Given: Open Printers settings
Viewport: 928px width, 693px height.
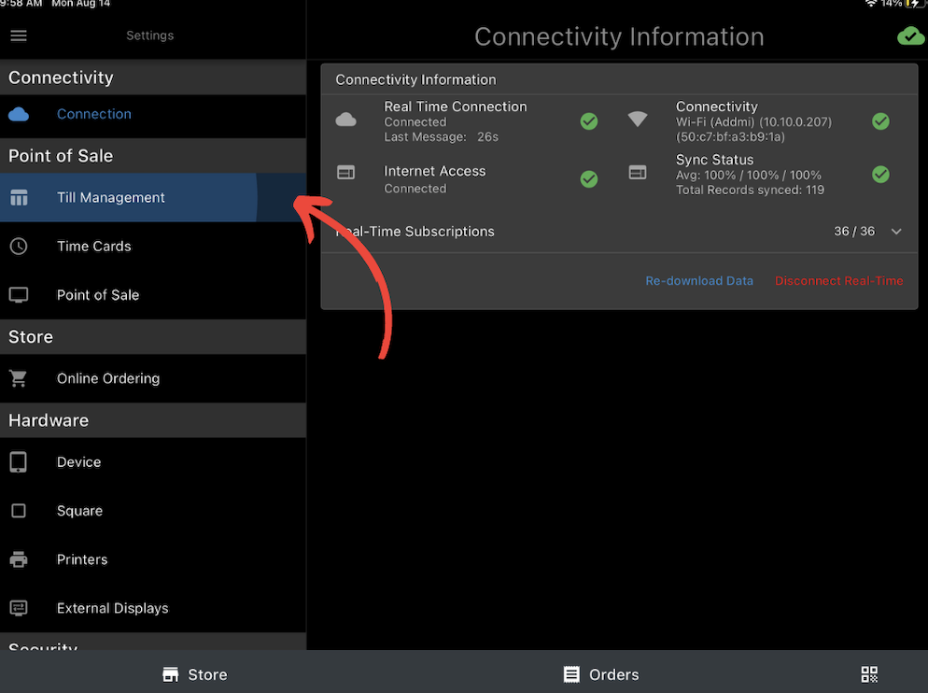Looking at the screenshot, I should pyautogui.click(x=153, y=559).
